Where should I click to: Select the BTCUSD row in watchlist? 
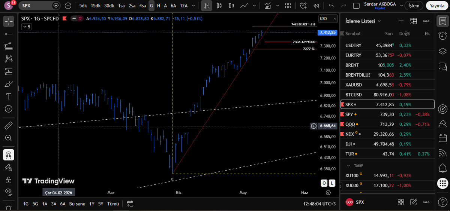(x=387, y=95)
